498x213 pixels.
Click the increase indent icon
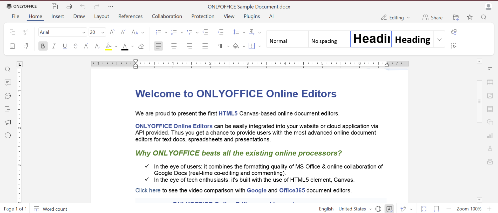[x=221, y=32]
